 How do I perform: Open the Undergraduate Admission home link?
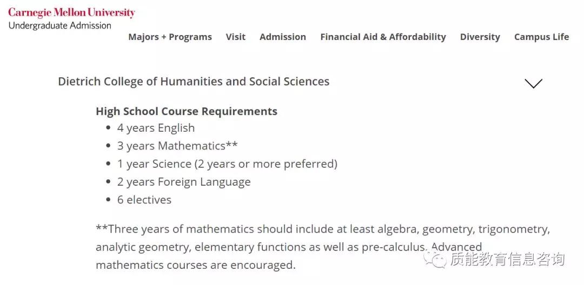[59, 25]
